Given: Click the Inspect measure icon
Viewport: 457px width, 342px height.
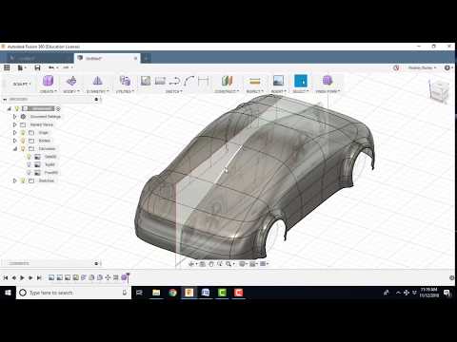Looking at the screenshot, I should (254, 81).
